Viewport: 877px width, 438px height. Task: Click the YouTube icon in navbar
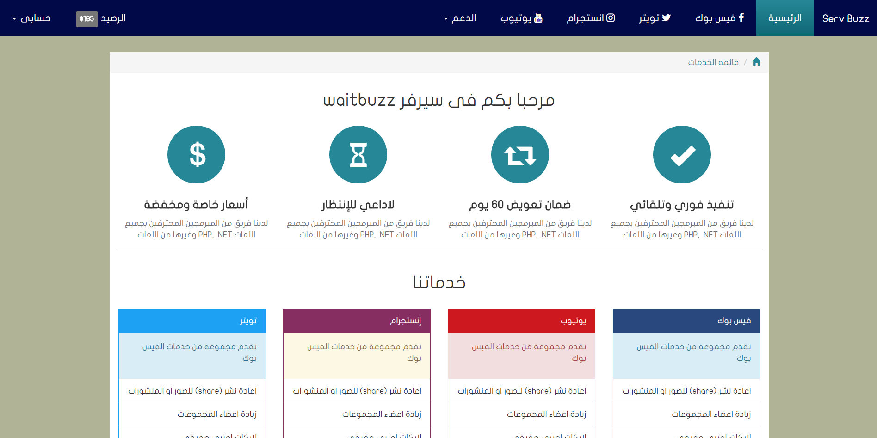(x=538, y=18)
